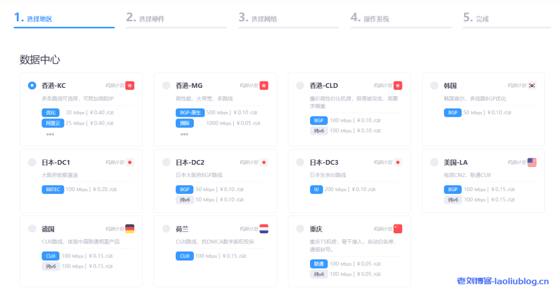This screenshot has height=296, width=559.
Task: Click the Japan flag on 日本-DC1 card
Action: point(129,162)
